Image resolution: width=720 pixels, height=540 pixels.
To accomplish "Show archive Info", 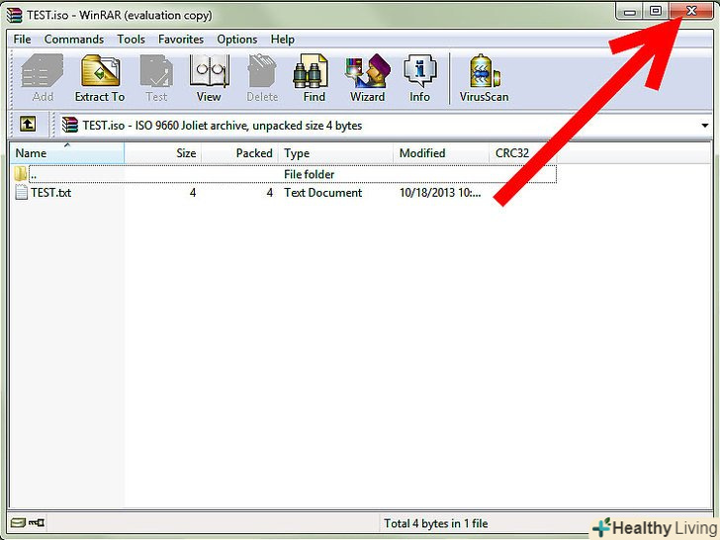I will point(419,77).
